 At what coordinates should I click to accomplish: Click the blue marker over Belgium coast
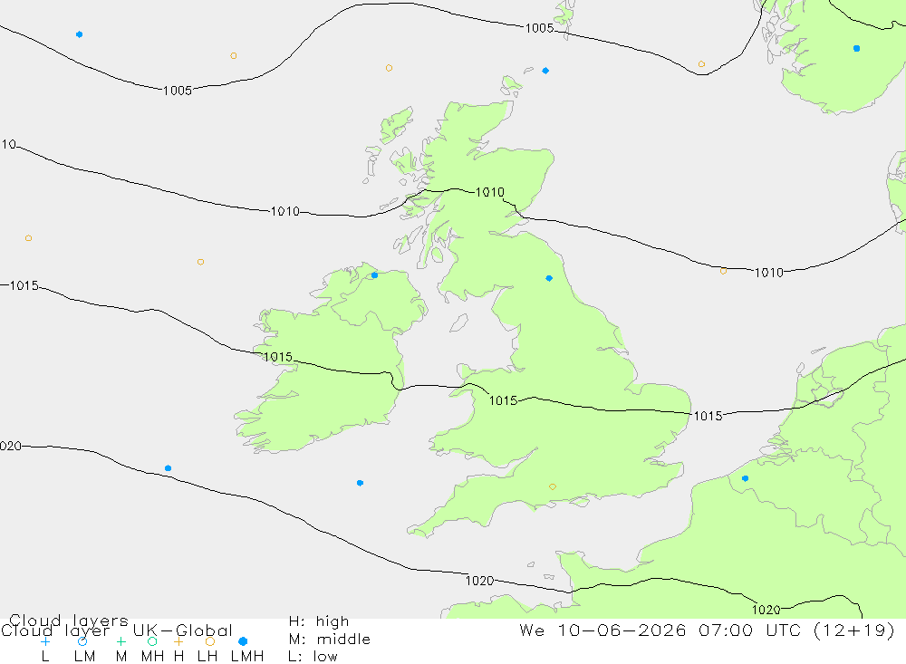pos(745,478)
